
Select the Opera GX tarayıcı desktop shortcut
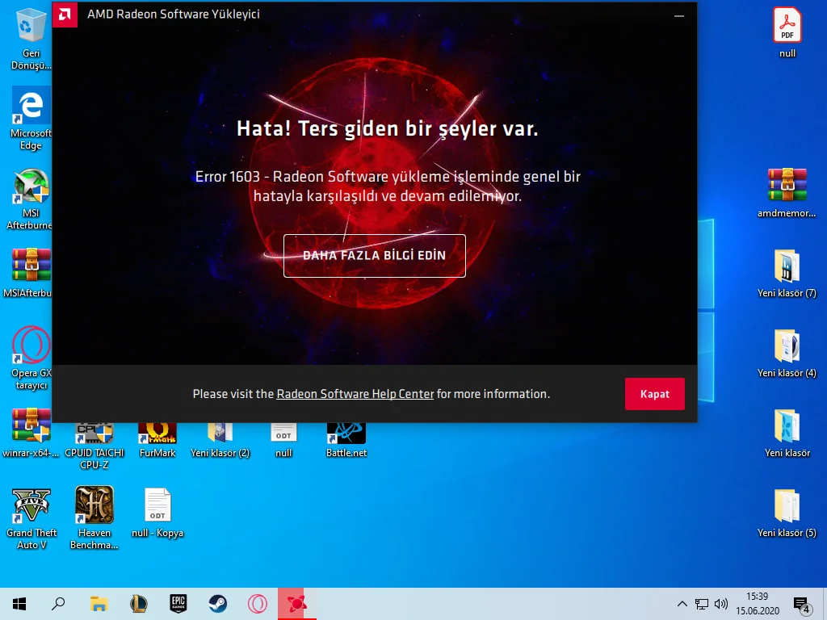(x=31, y=358)
